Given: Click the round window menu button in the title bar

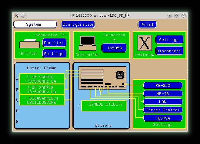Looking at the screenshot, I should [x=23, y=15].
